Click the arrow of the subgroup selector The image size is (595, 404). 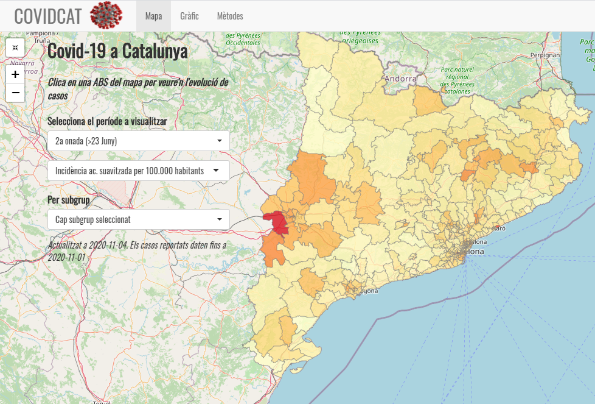pyautogui.click(x=219, y=219)
